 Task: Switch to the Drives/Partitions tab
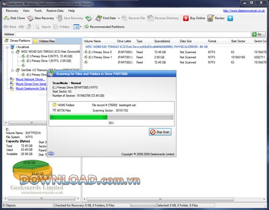(x=18, y=41)
